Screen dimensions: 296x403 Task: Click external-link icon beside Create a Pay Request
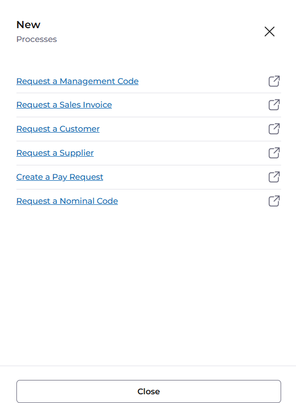click(x=274, y=177)
